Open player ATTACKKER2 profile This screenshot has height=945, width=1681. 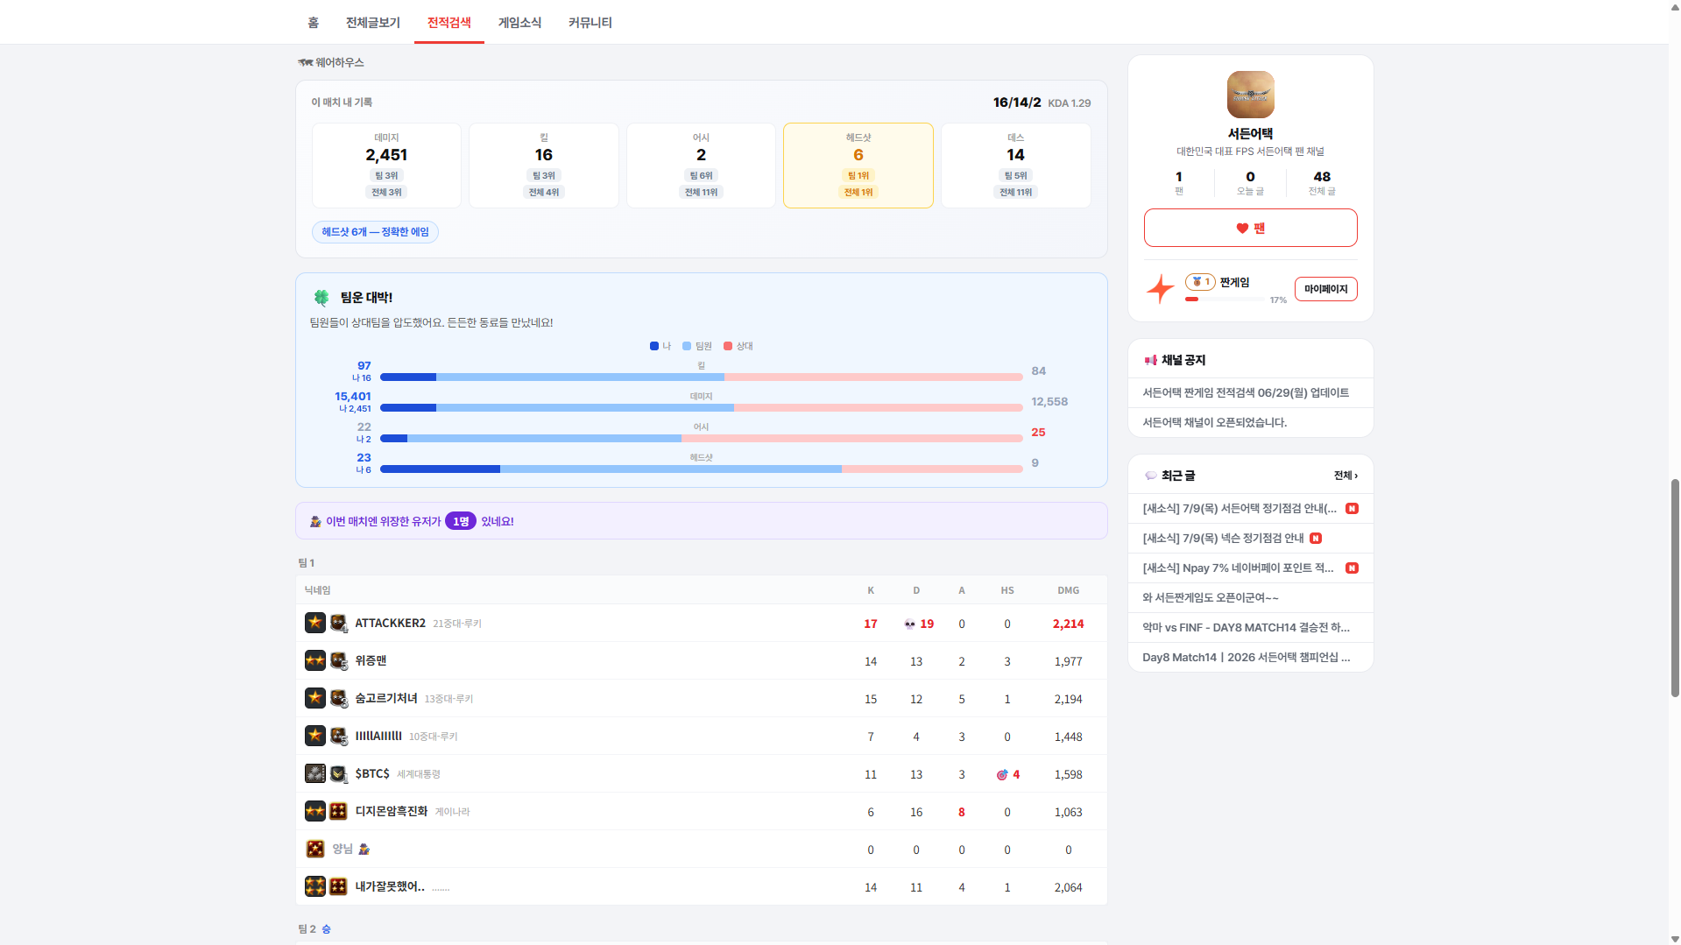point(390,624)
